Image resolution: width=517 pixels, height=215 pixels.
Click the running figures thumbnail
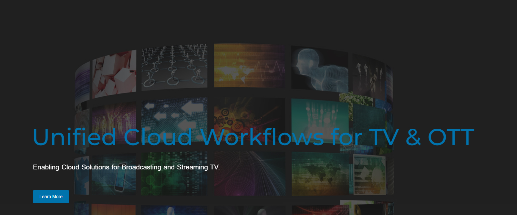pyautogui.click(x=368, y=75)
